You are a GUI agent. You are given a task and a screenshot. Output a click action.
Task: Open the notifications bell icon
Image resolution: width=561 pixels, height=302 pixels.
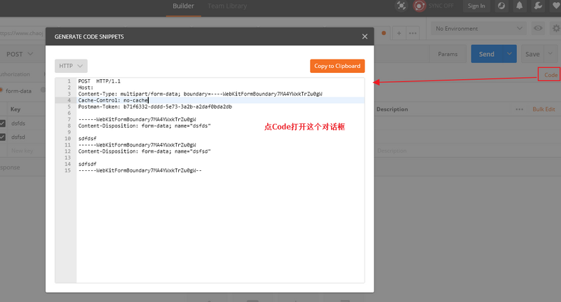[520, 6]
